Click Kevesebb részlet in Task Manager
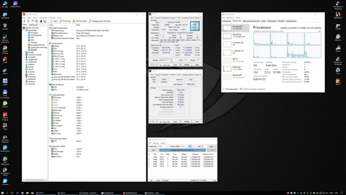Viewport: 346px width, 195px height. [230, 89]
